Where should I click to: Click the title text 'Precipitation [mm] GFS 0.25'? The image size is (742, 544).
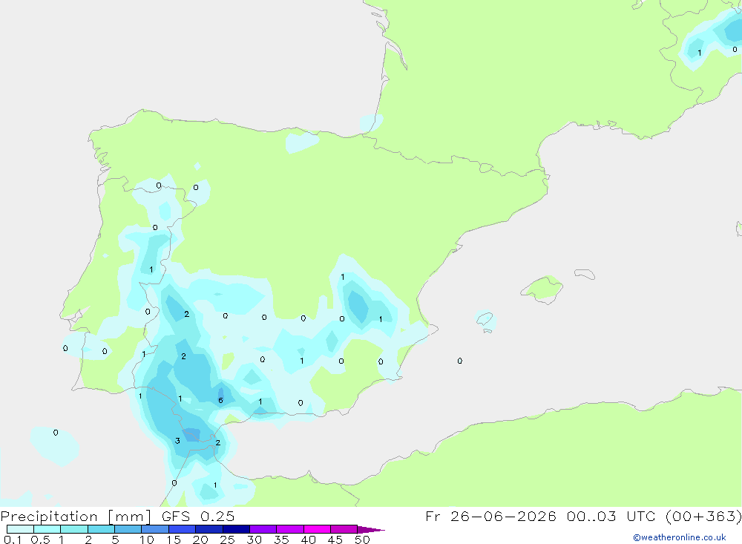pyautogui.click(x=117, y=516)
